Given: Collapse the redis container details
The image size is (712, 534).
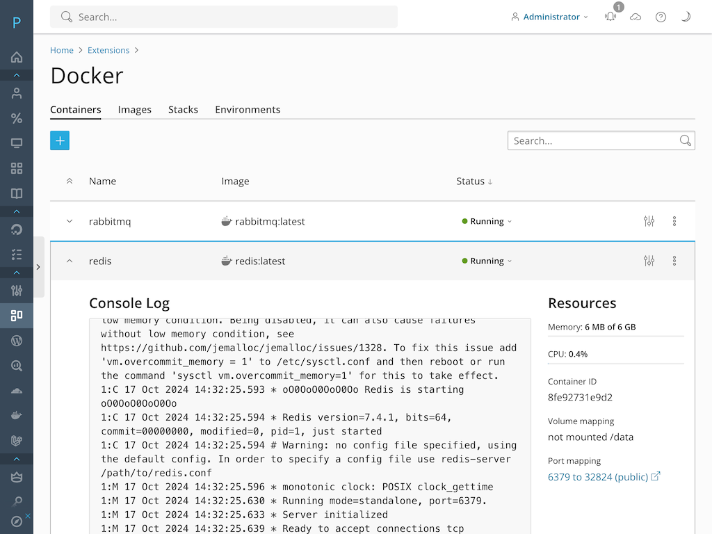Looking at the screenshot, I should point(69,261).
